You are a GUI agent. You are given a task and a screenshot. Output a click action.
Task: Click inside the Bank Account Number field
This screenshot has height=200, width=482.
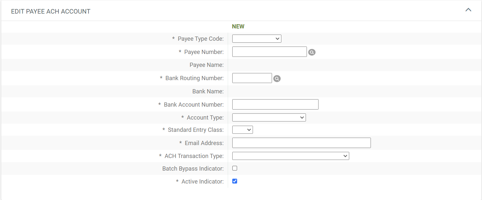pos(275,104)
